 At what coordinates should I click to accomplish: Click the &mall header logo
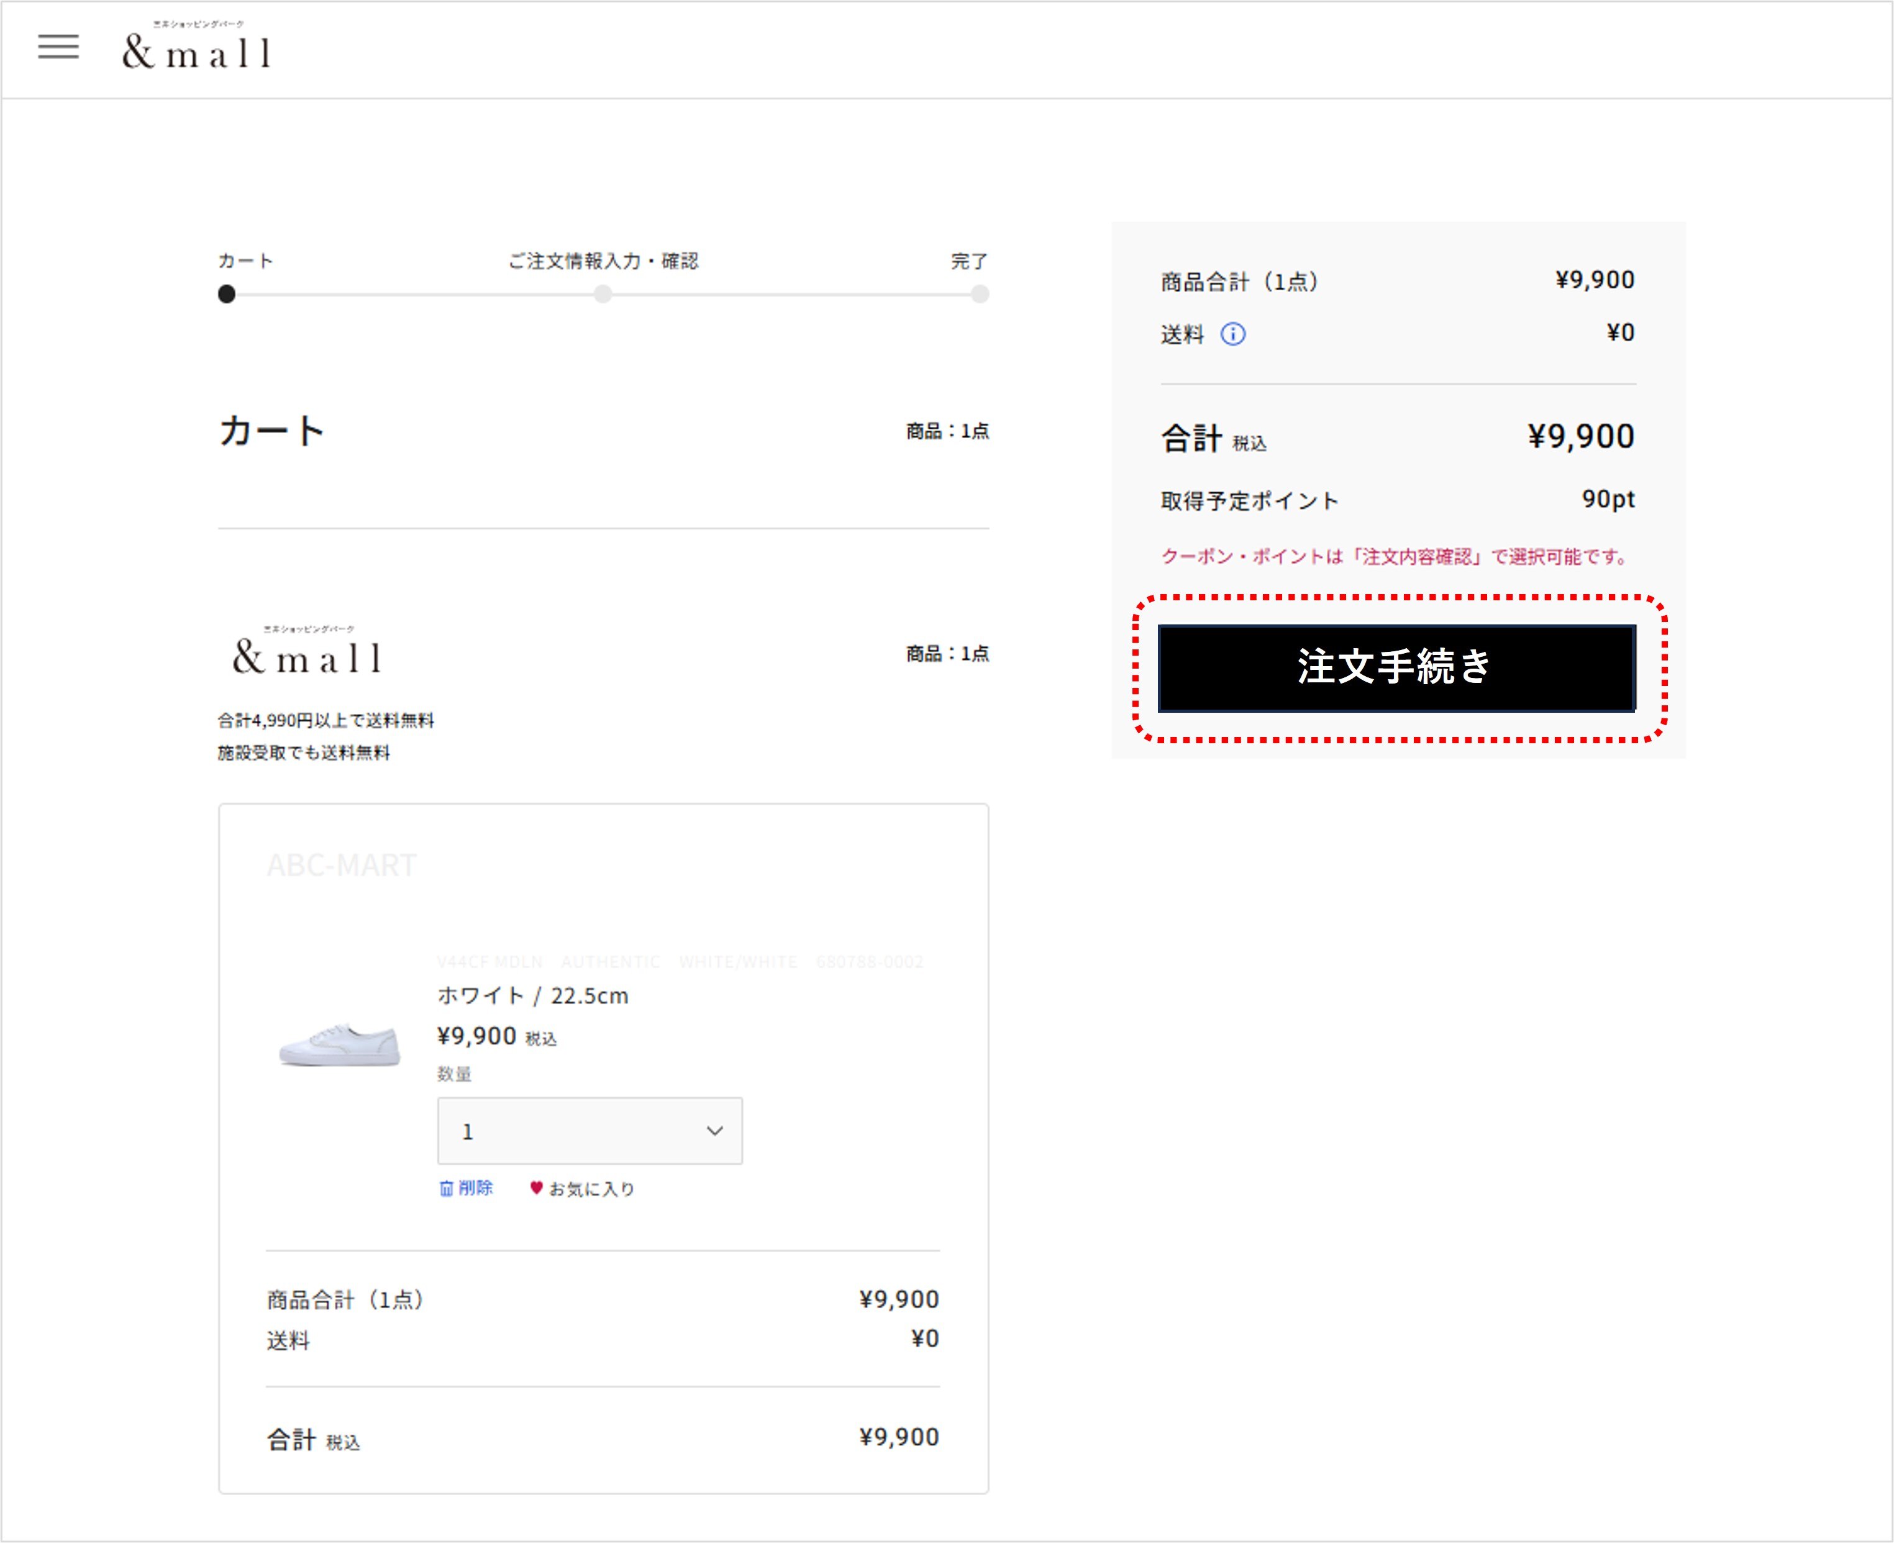click(196, 46)
